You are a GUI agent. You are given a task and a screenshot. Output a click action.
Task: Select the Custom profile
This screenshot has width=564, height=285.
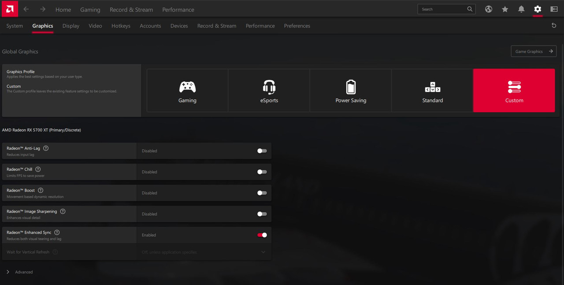514,90
